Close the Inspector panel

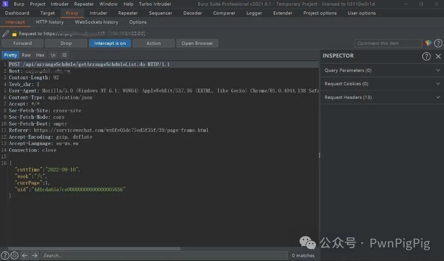(x=438, y=56)
